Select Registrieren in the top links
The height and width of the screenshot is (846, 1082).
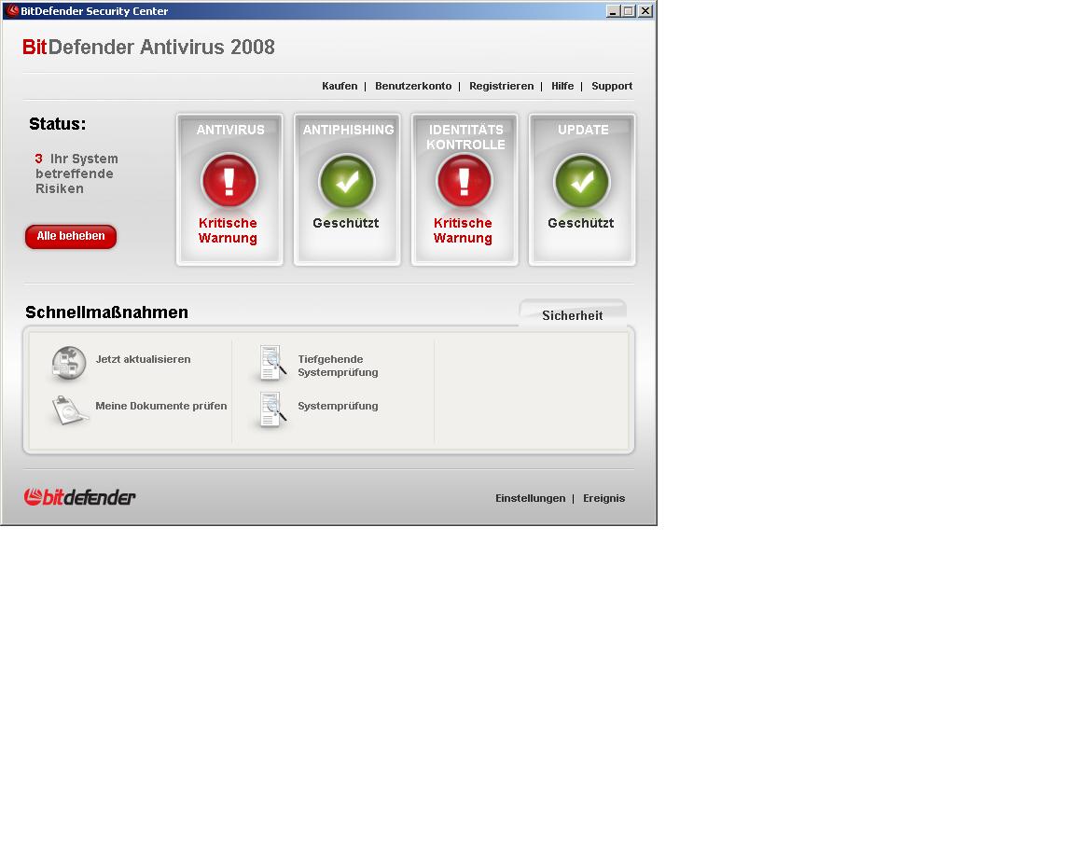click(502, 86)
